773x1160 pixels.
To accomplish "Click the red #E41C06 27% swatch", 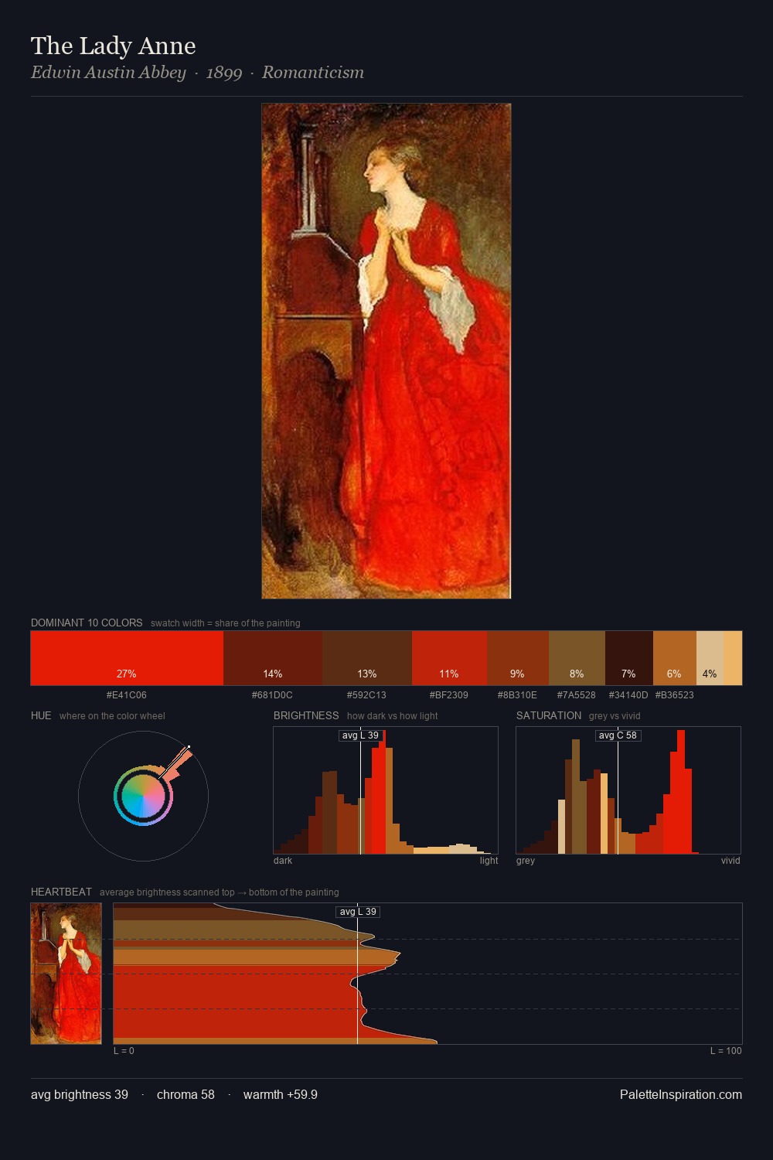I will (x=127, y=658).
